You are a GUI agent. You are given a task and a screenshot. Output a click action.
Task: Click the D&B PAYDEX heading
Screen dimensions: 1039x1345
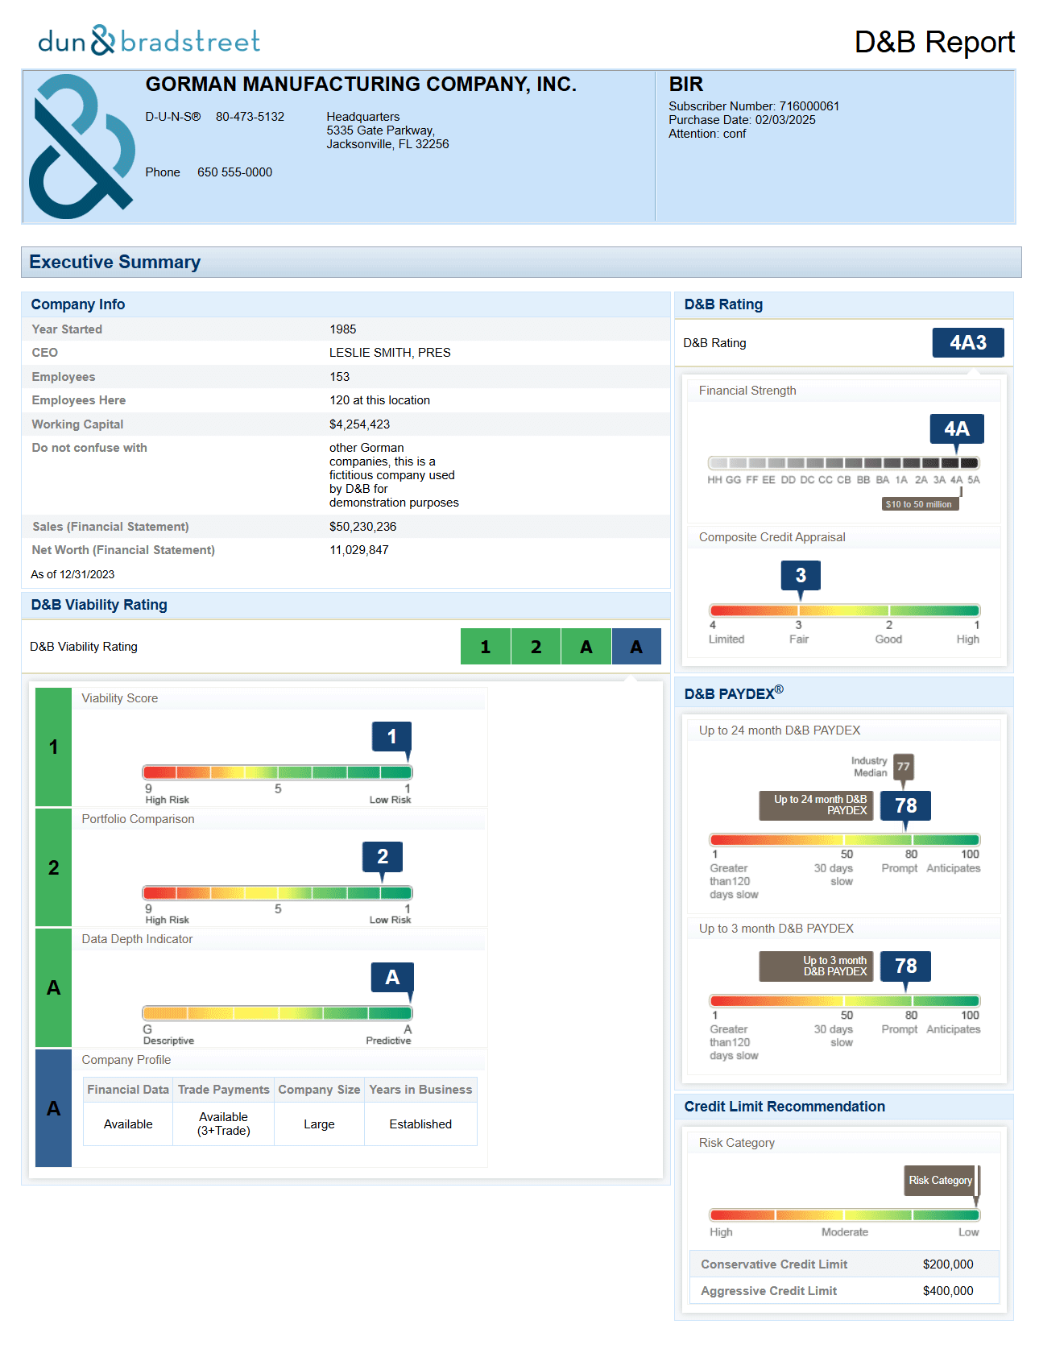[x=734, y=693]
